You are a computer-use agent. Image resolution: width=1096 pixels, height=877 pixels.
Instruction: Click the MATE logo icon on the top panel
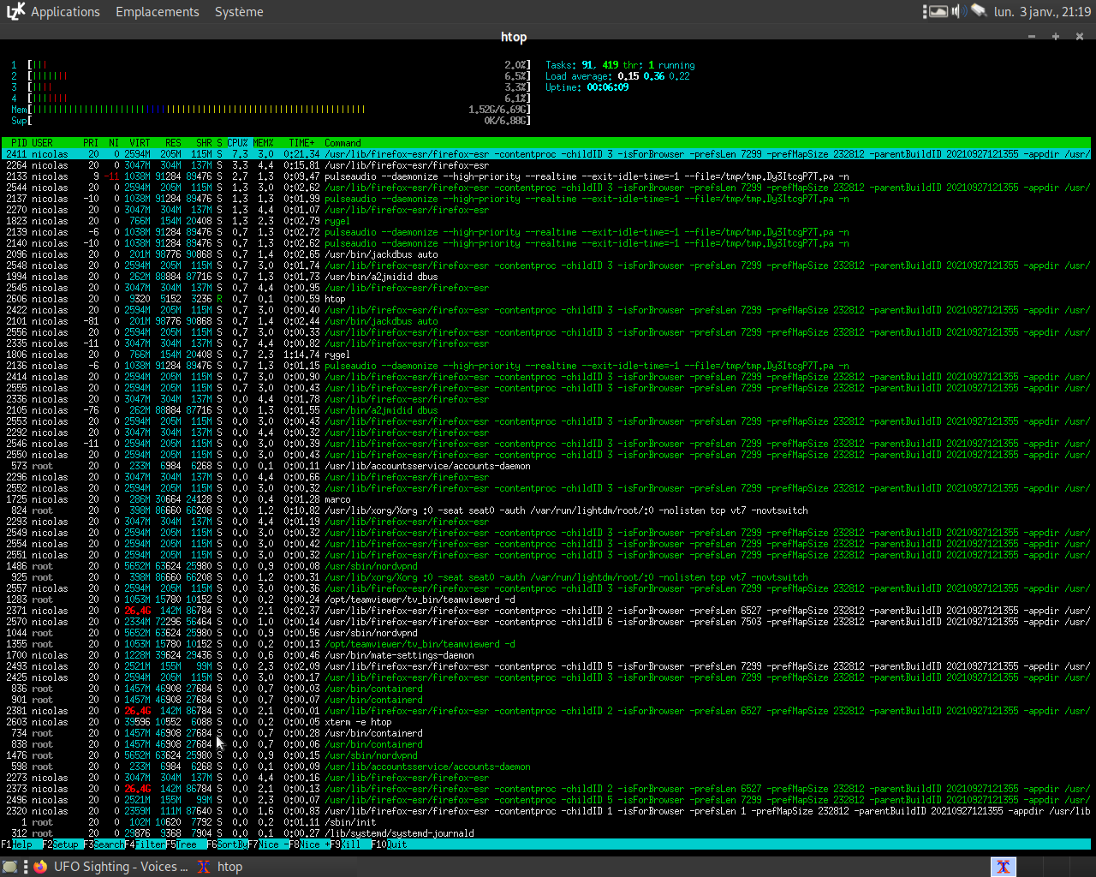(15, 11)
